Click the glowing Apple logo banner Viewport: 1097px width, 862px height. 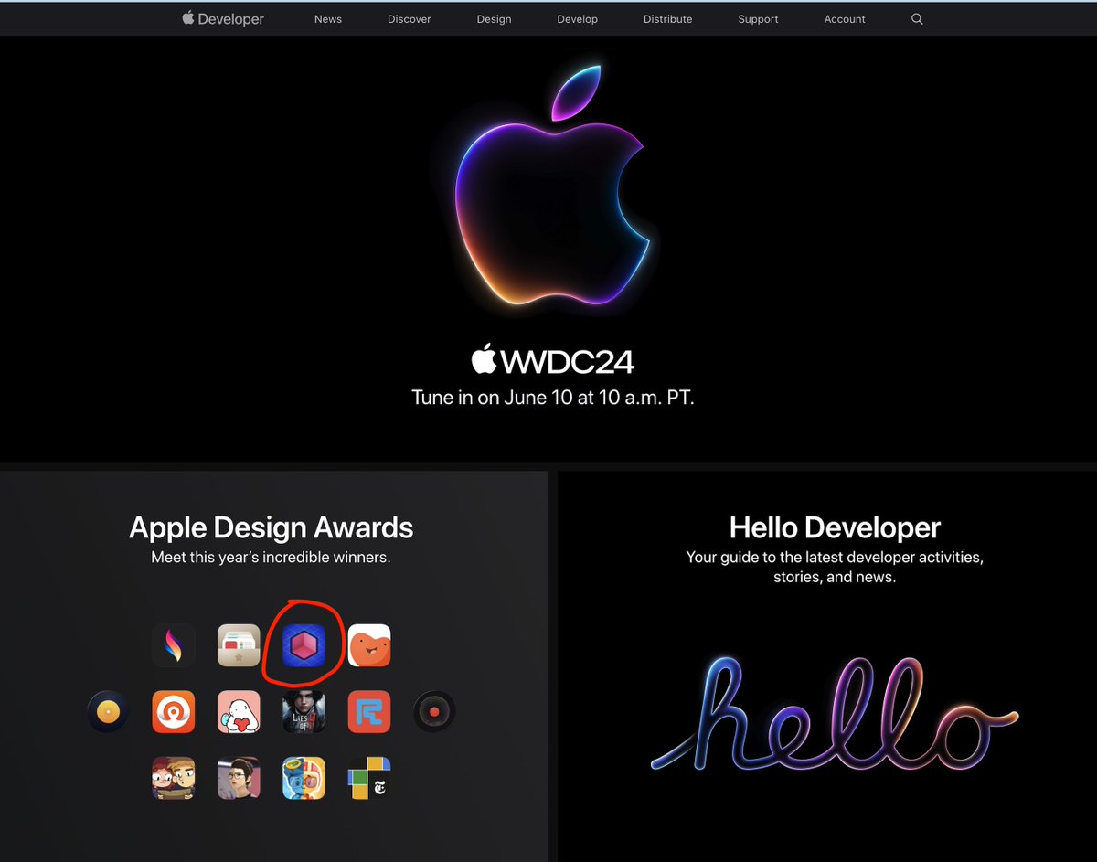click(x=552, y=186)
